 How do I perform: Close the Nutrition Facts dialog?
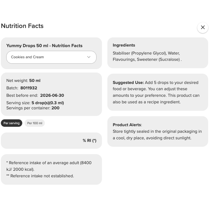(x=202, y=27)
